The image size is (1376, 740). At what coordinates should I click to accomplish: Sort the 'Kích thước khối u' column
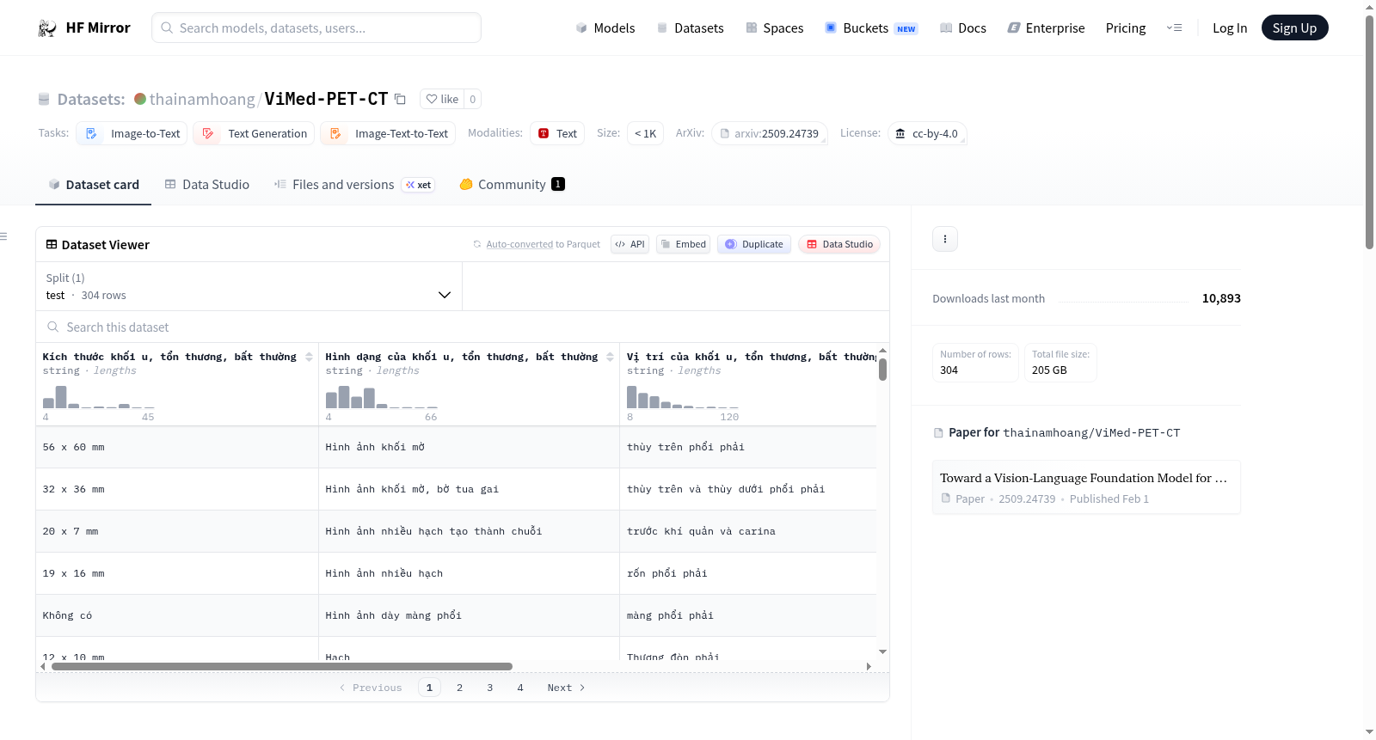(309, 357)
